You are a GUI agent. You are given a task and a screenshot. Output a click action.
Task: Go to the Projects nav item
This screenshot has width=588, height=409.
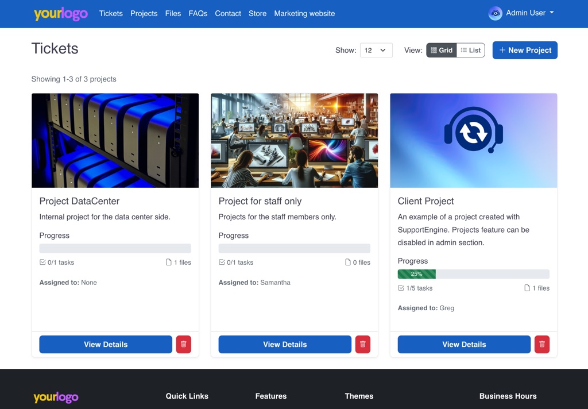tap(144, 14)
